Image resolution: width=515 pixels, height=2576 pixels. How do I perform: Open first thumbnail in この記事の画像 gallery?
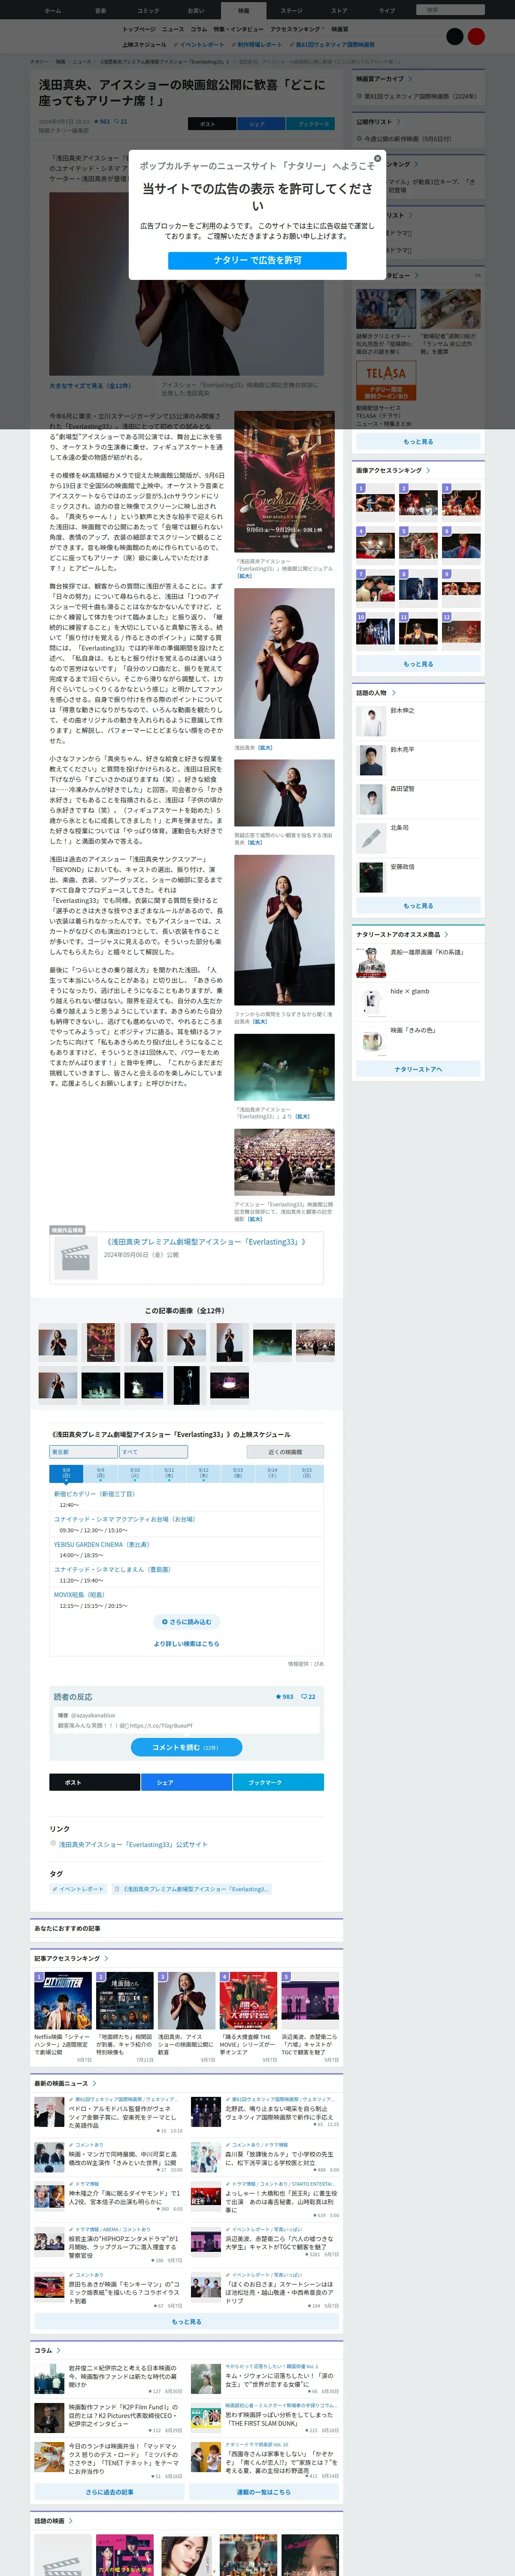pos(58,1342)
